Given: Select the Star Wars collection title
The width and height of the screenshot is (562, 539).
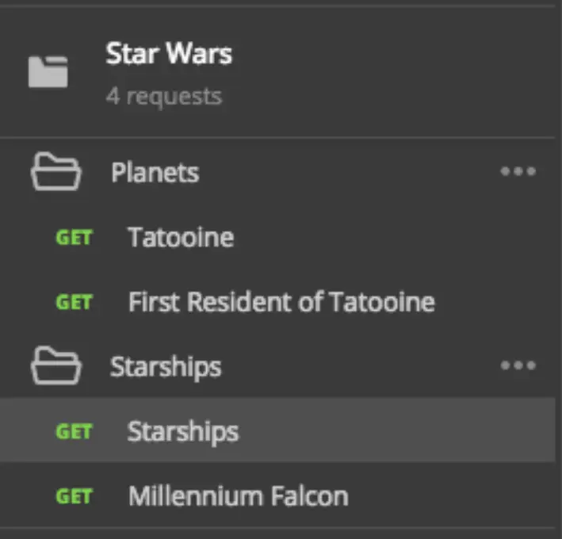Looking at the screenshot, I should [x=169, y=54].
